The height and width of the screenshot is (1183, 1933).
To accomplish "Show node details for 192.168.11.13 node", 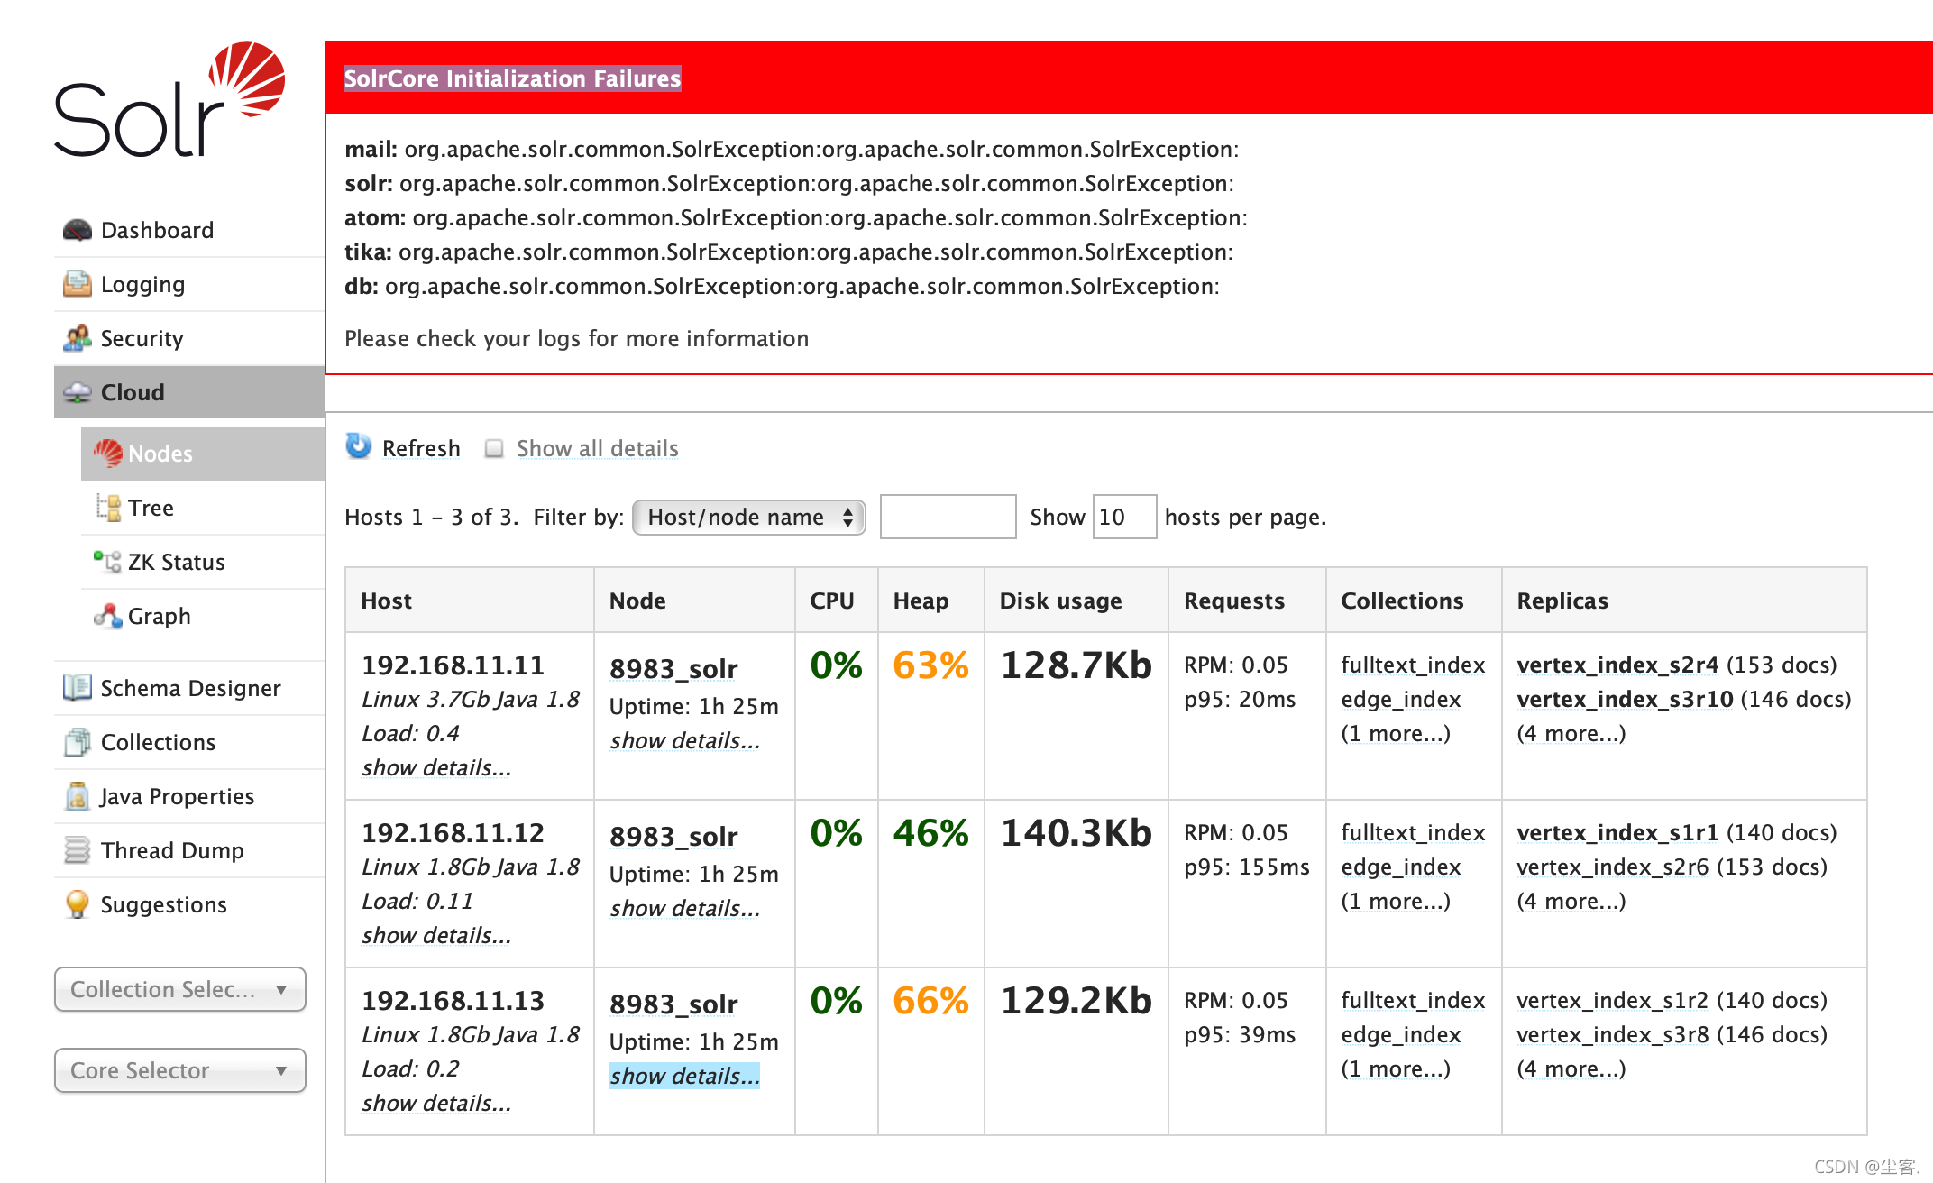I will pyautogui.click(x=684, y=1076).
